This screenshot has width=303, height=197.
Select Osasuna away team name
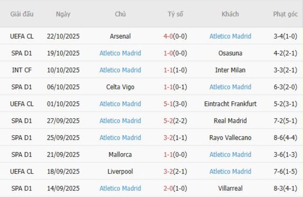[230, 53]
